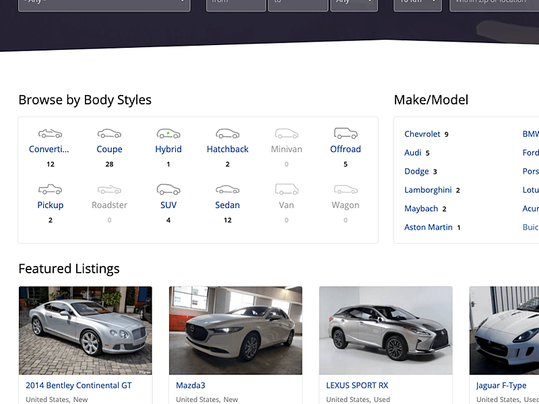
Task: Open the 'Mazda3' listing title
Action: pyautogui.click(x=191, y=385)
